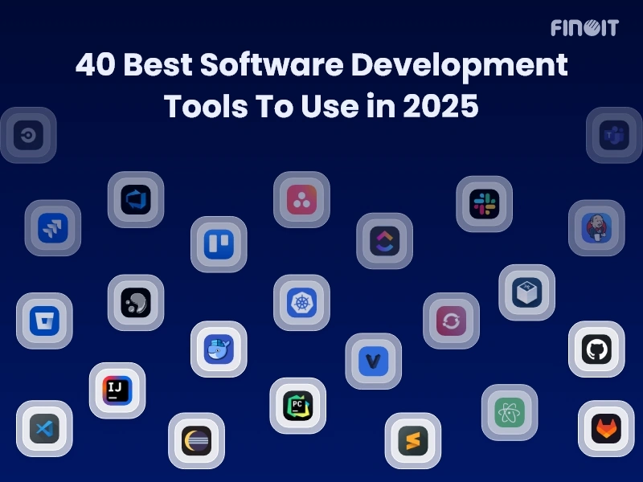
Task: Click the PyCharm icon
Action: pyautogui.click(x=297, y=406)
